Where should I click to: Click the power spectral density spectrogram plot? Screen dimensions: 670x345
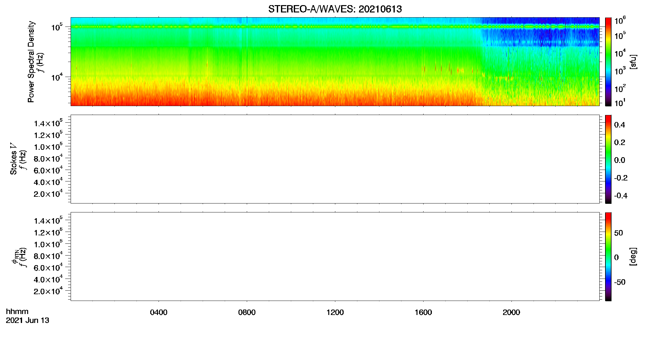click(335, 61)
